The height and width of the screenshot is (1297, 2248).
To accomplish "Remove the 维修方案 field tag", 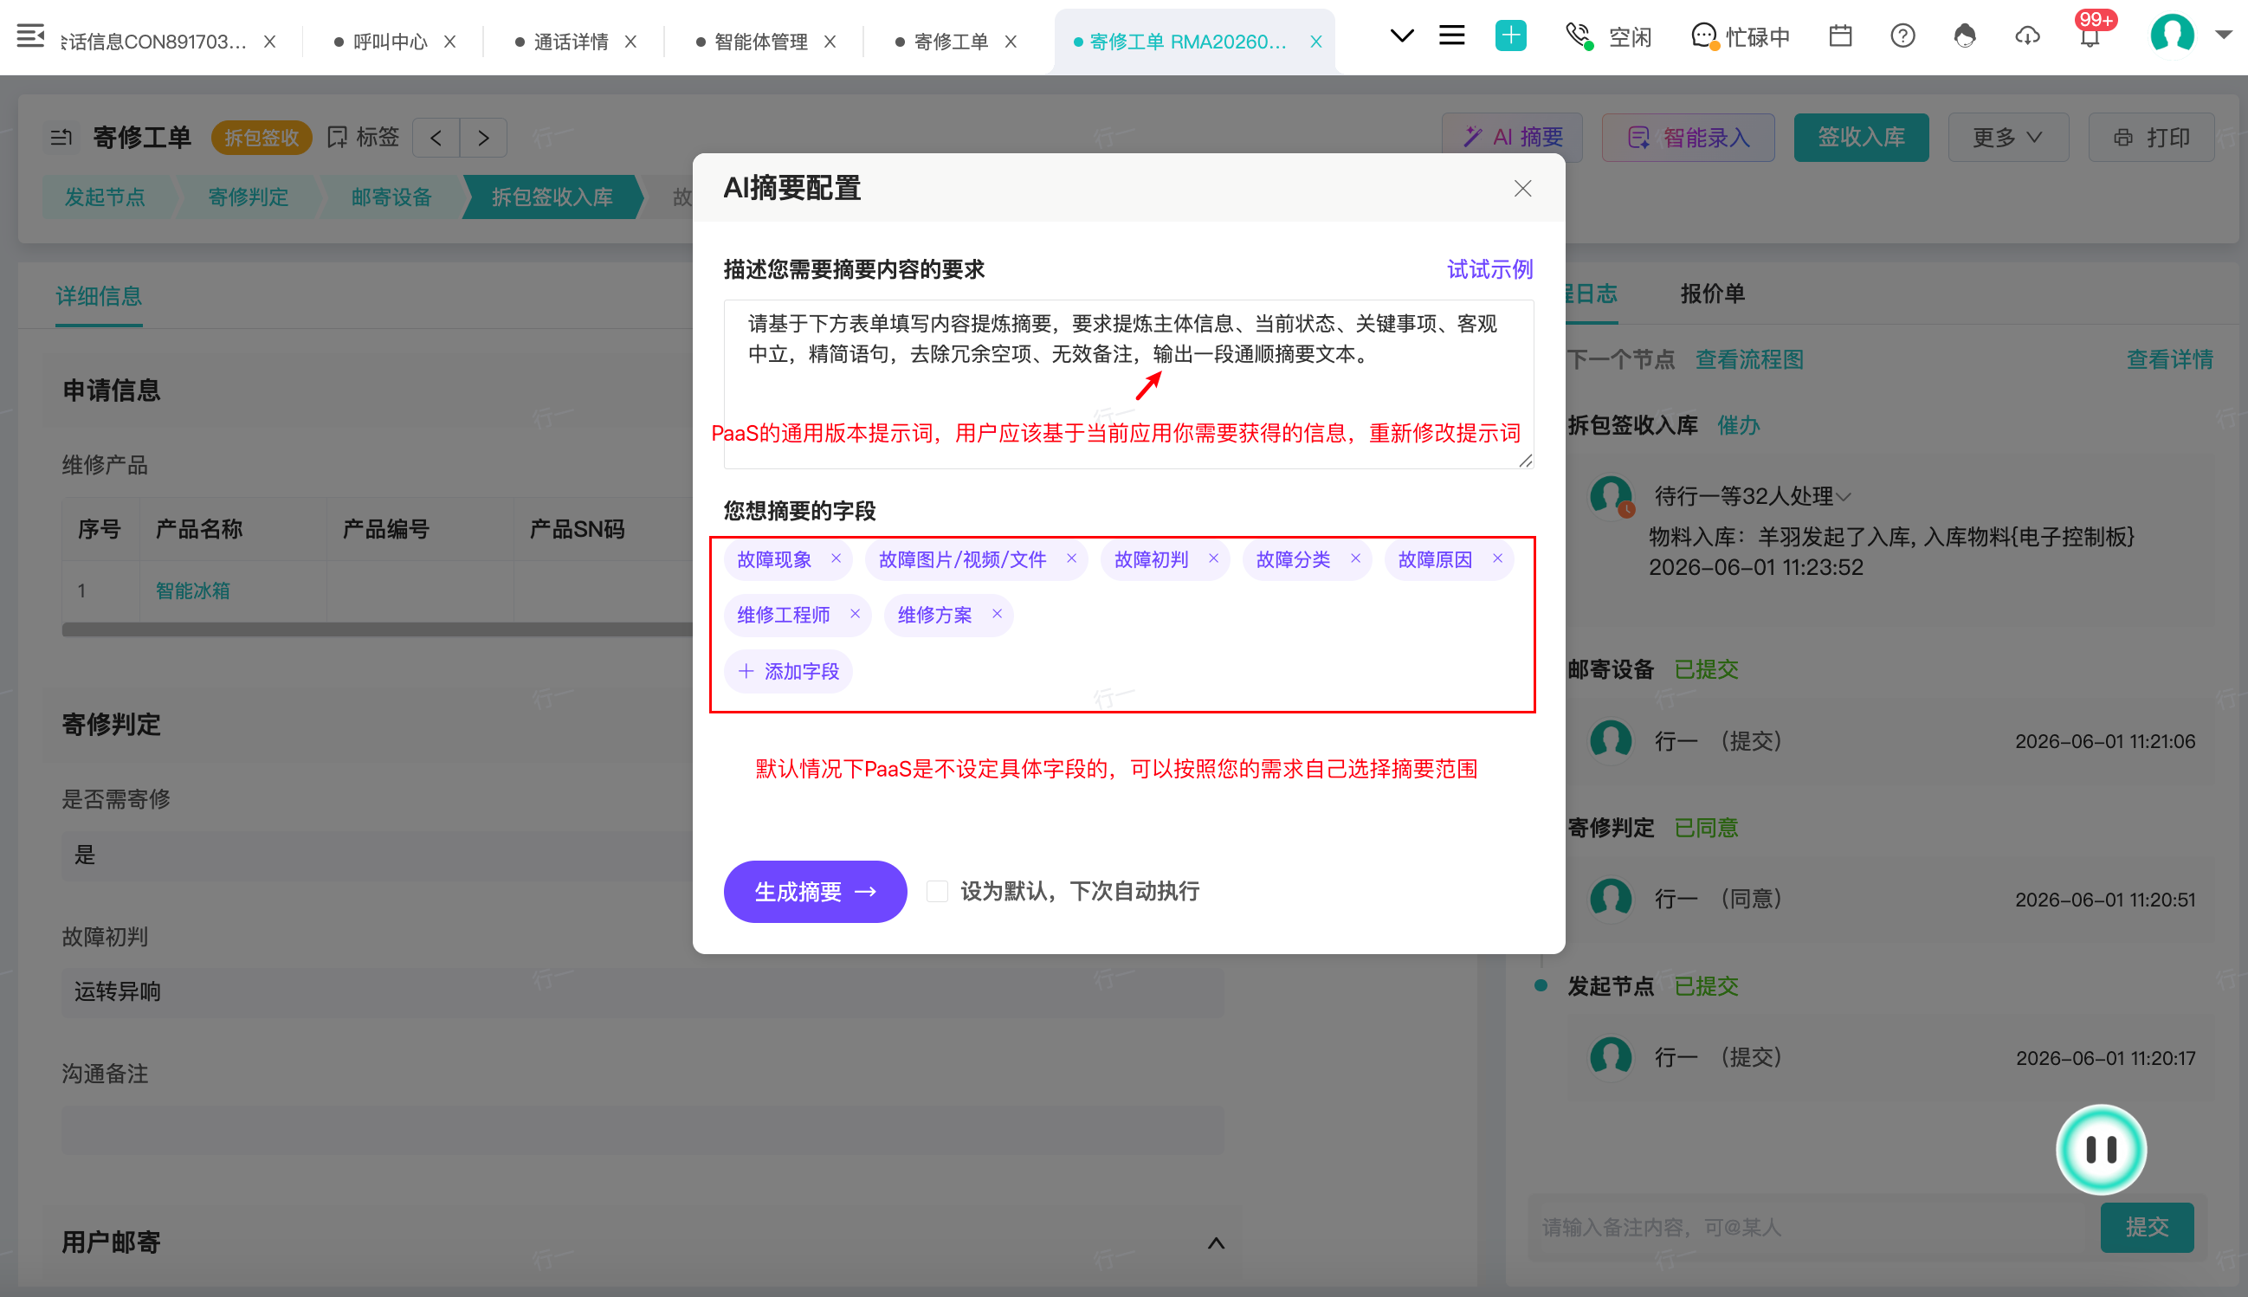I will [997, 614].
